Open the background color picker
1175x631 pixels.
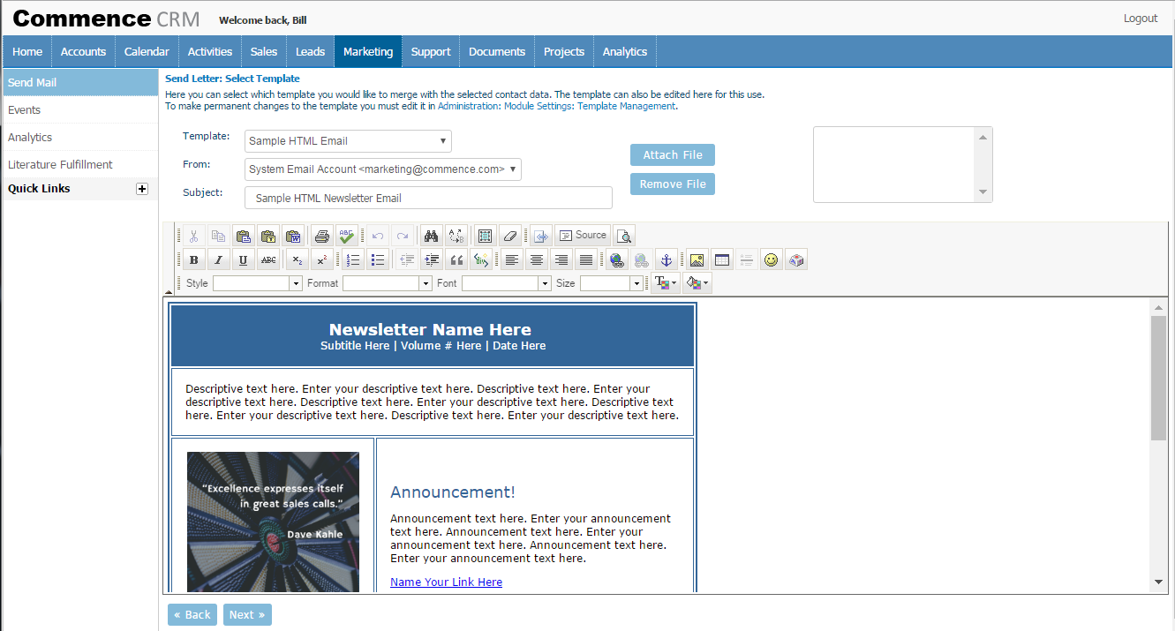coord(697,283)
